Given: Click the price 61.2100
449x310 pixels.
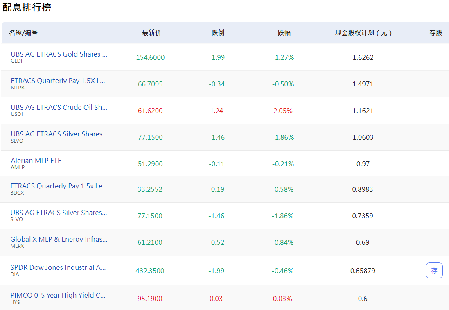Looking at the screenshot, I should point(150,243).
